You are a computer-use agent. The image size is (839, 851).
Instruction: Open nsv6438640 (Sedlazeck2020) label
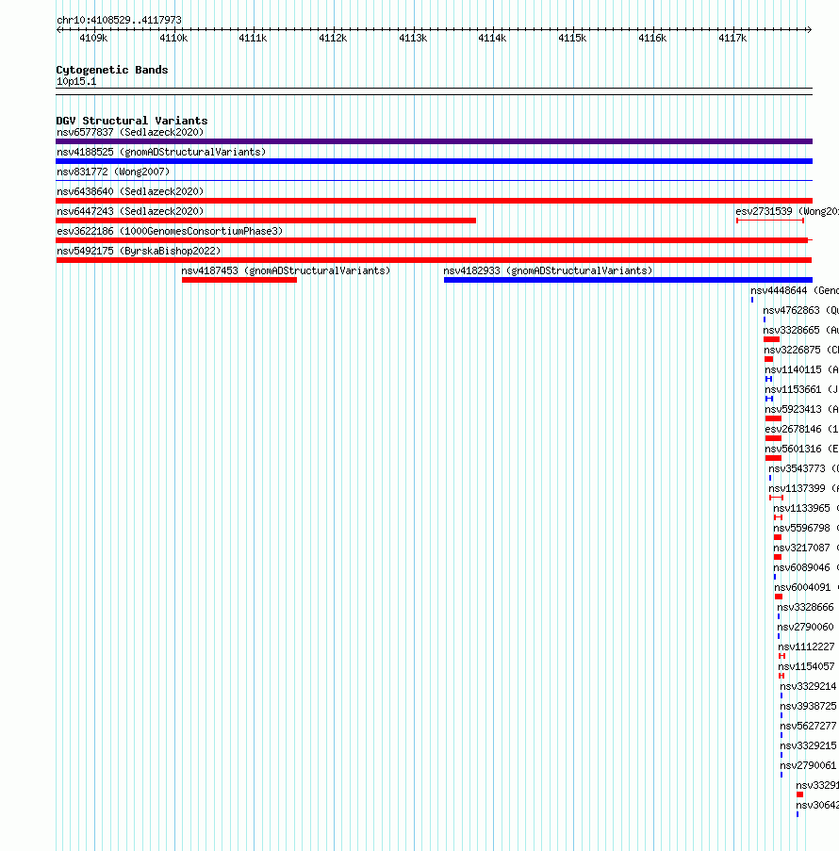130,191
